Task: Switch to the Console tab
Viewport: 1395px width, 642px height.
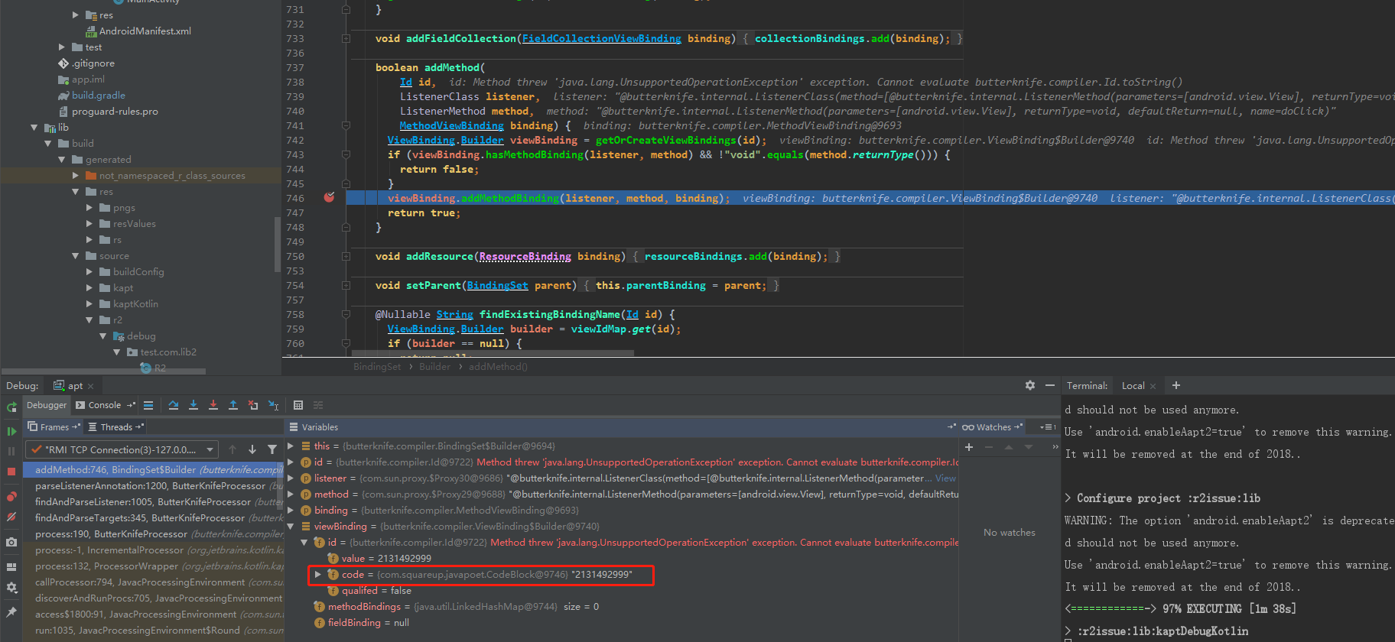Action: 105,405
